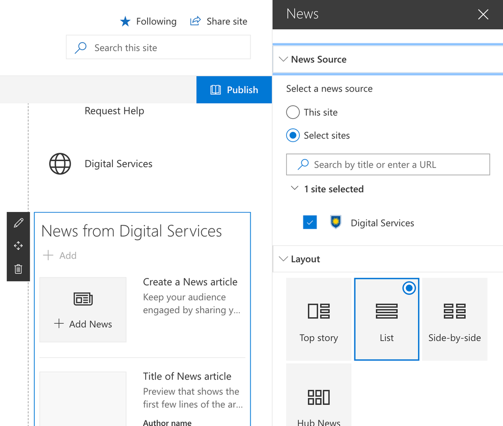The height and width of the screenshot is (426, 503).
Task: Uncheck the Digital Services site checkbox
Action: coord(310,223)
